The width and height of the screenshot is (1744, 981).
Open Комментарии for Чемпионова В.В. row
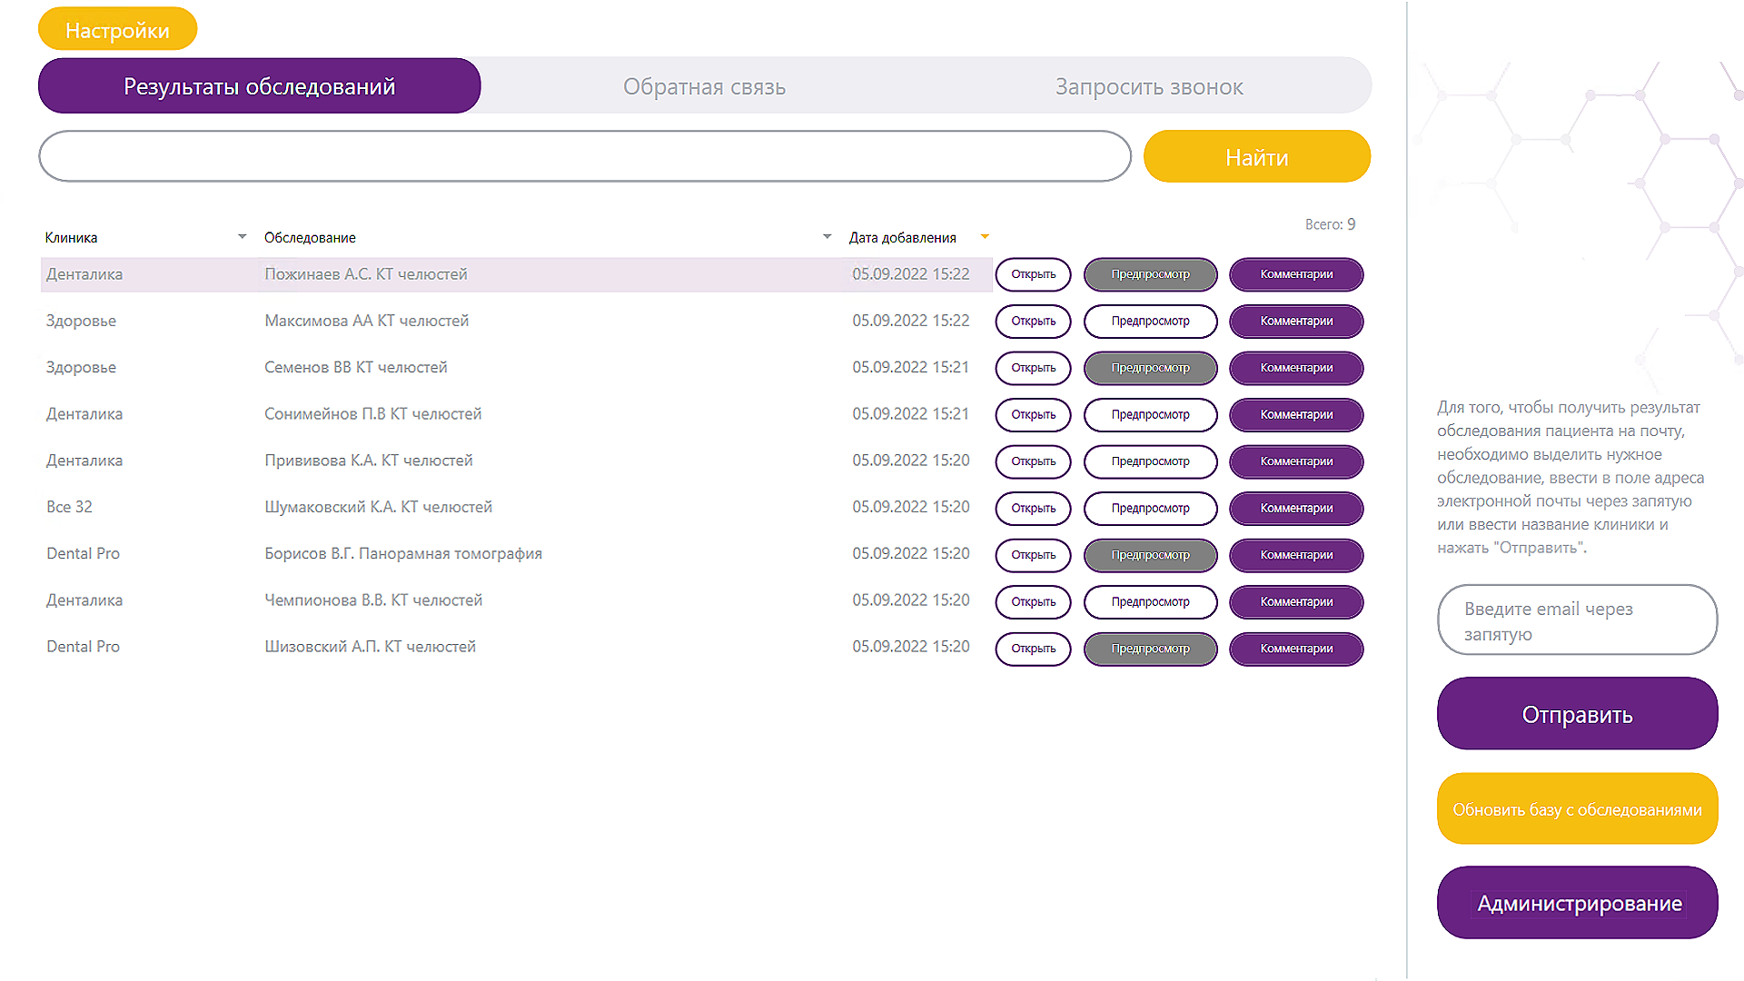pos(1296,602)
